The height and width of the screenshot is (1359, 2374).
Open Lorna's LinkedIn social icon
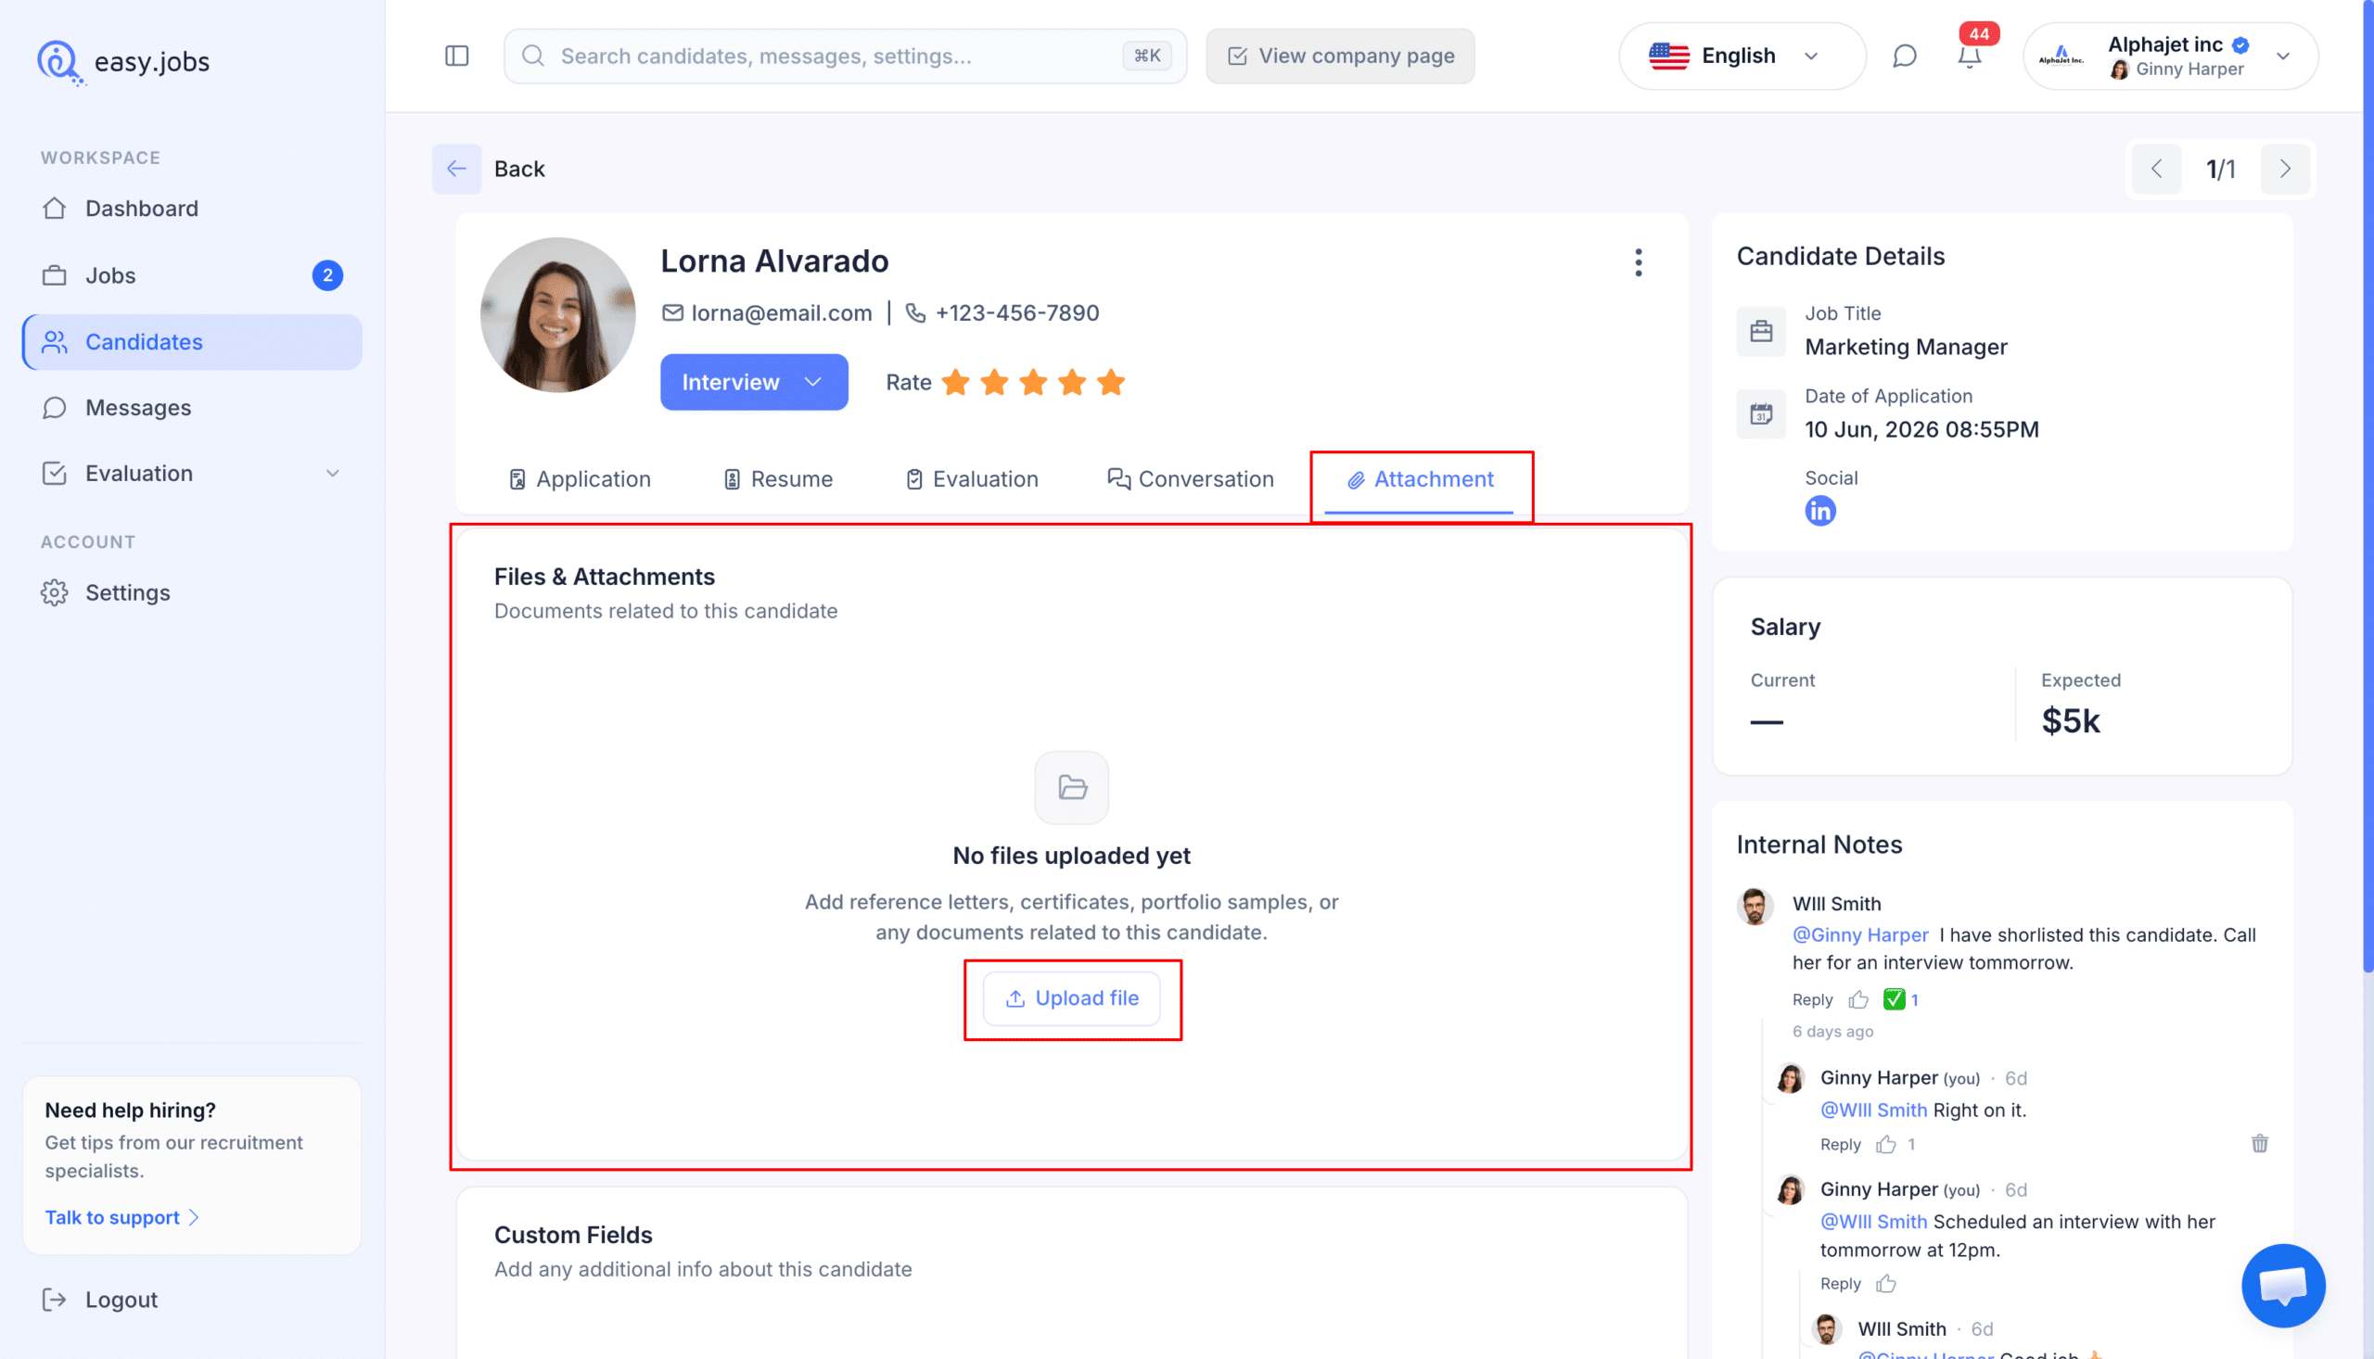point(1819,511)
